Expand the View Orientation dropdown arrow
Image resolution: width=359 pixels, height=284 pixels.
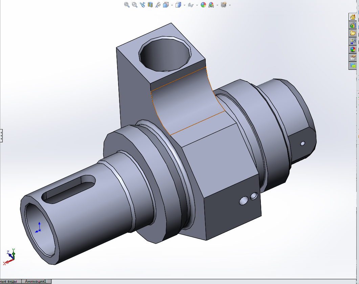pyautogui.click(x=172, y=5)
